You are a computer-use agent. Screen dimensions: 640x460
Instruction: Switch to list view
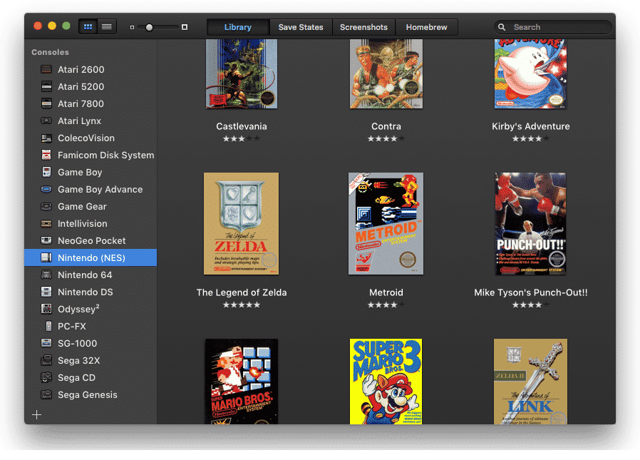pyautogui.click(x=106, y=26)
